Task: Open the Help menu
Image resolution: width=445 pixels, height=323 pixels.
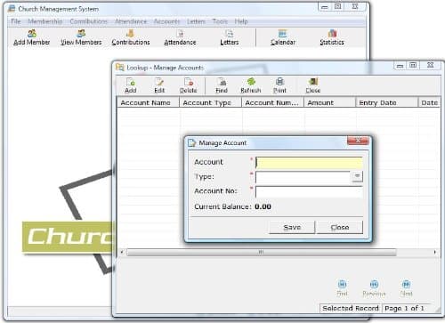Action: 241,21
